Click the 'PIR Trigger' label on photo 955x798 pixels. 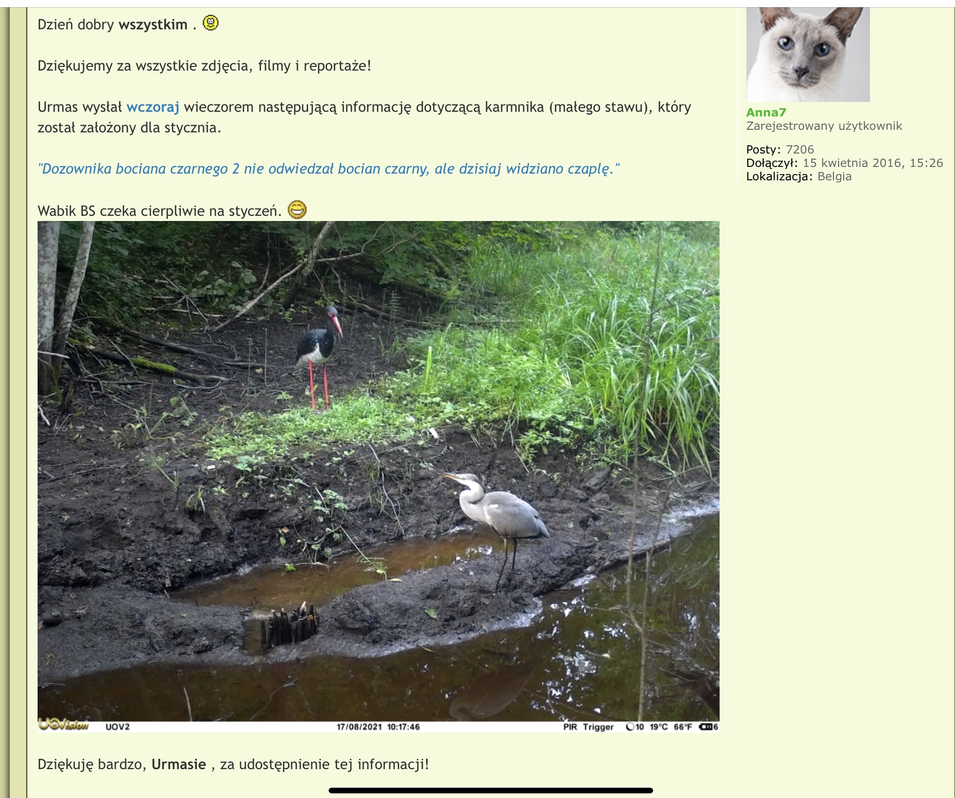click(588, 727)
